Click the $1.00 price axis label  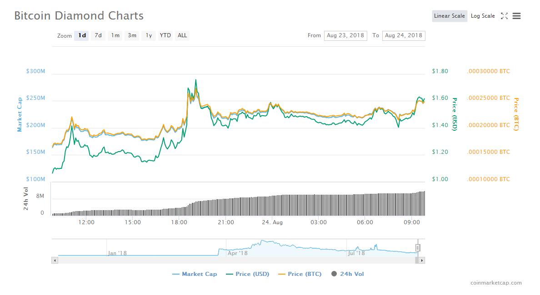pyautogui.click(x=440, y=179)
